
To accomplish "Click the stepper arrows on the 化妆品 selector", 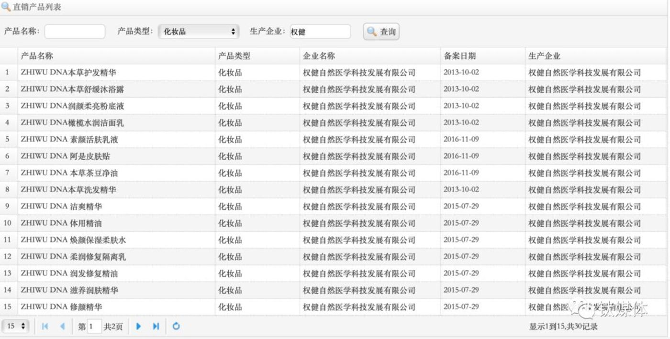I will (x=233, y=32).
